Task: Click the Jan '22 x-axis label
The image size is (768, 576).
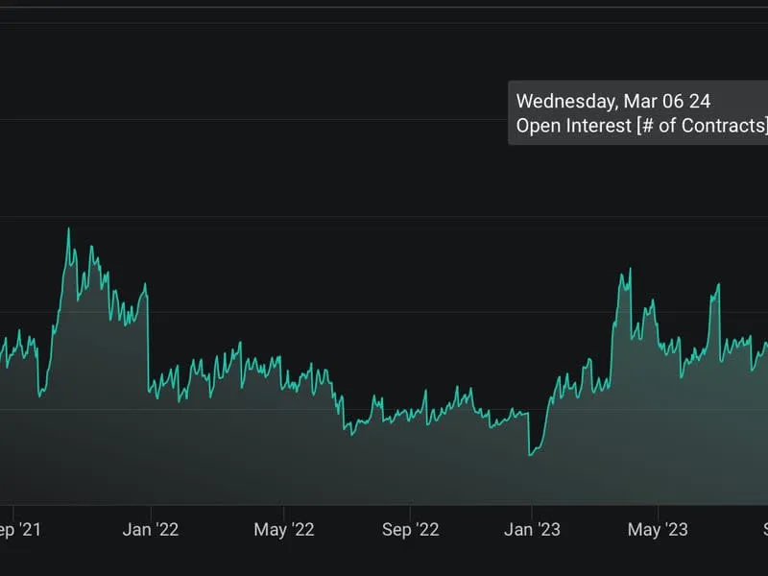Action: (x=151, y=530)
